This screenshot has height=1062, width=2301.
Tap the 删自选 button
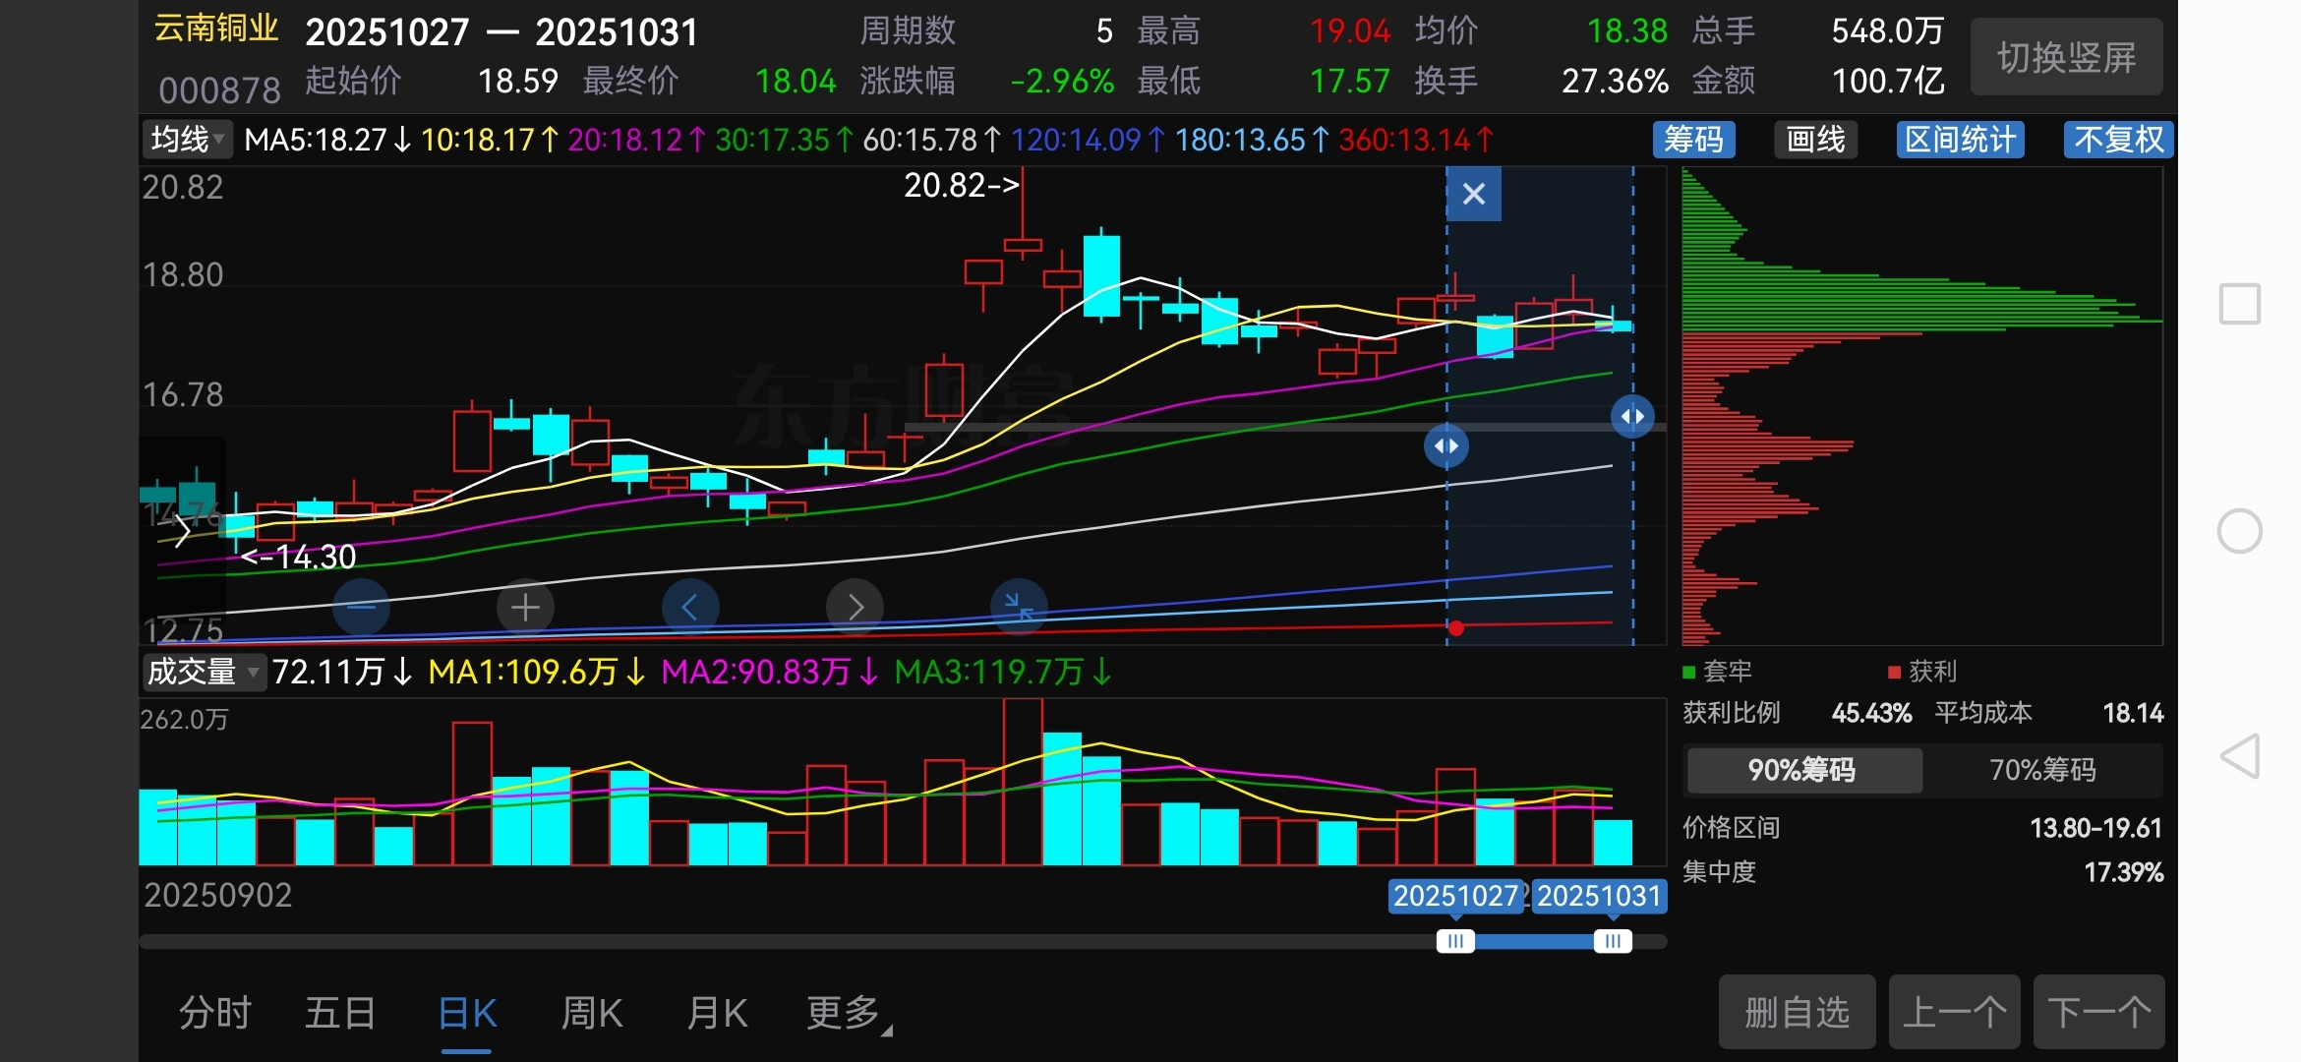(x=1797, y=1012)
